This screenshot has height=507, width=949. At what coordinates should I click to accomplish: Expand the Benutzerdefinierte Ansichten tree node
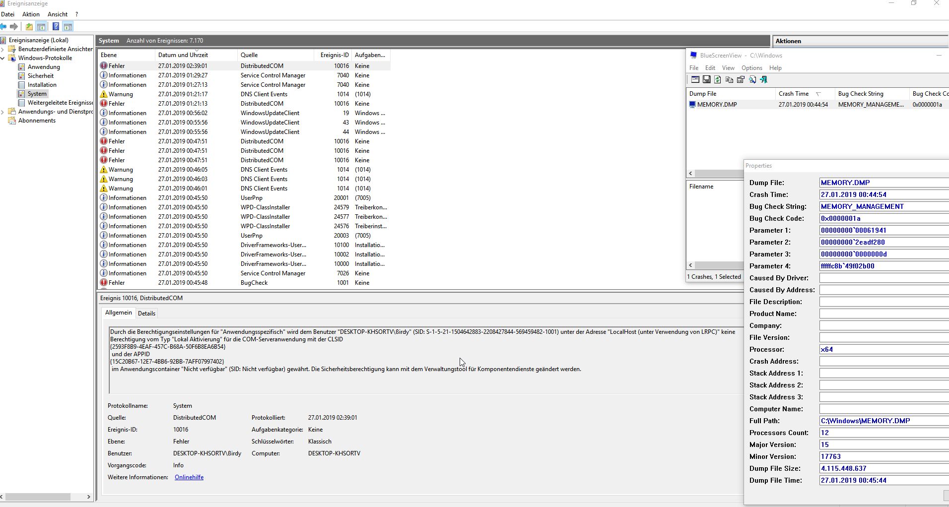pos(3,49)
